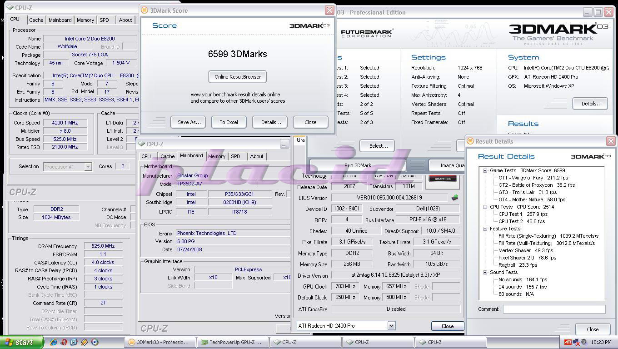Select Memory tab in the CPU-Z Mainboard window
The image size is (618, 349).
(217, 156)
